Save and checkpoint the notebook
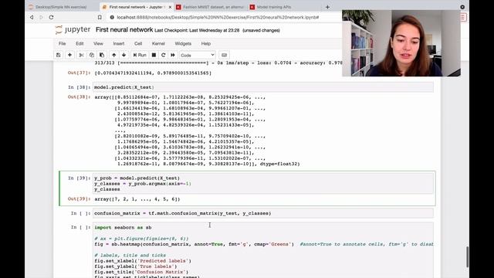 click(x=59, y=55)
